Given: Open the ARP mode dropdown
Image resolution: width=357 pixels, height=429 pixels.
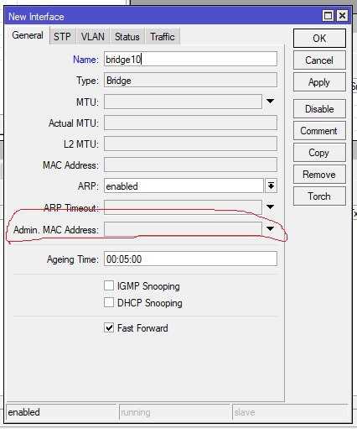Looking at the screenshot, I should point(271,186).
